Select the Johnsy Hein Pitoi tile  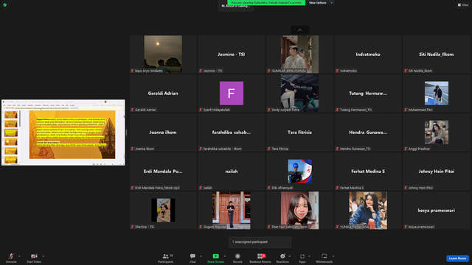pyautogui.click(x=437, y=172)
